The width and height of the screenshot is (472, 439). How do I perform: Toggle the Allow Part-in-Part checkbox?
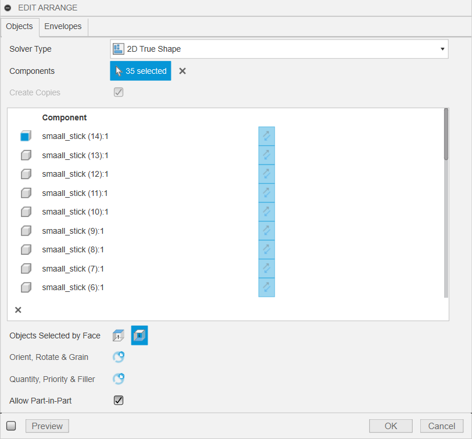[x=119, y=401]
